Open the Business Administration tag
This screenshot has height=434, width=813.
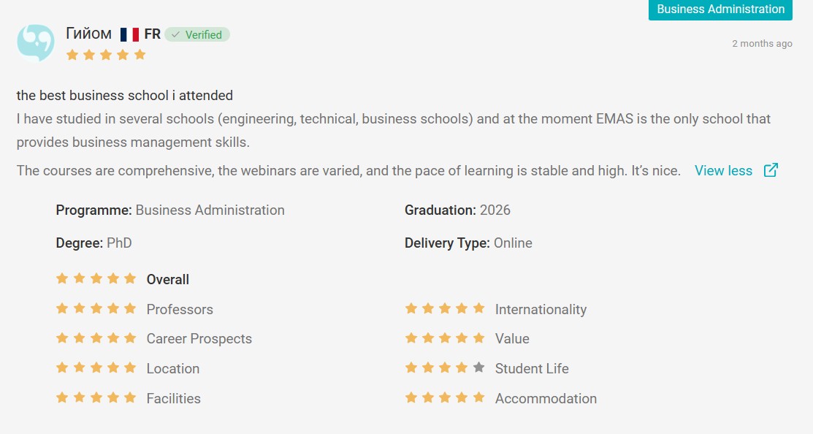720,9
